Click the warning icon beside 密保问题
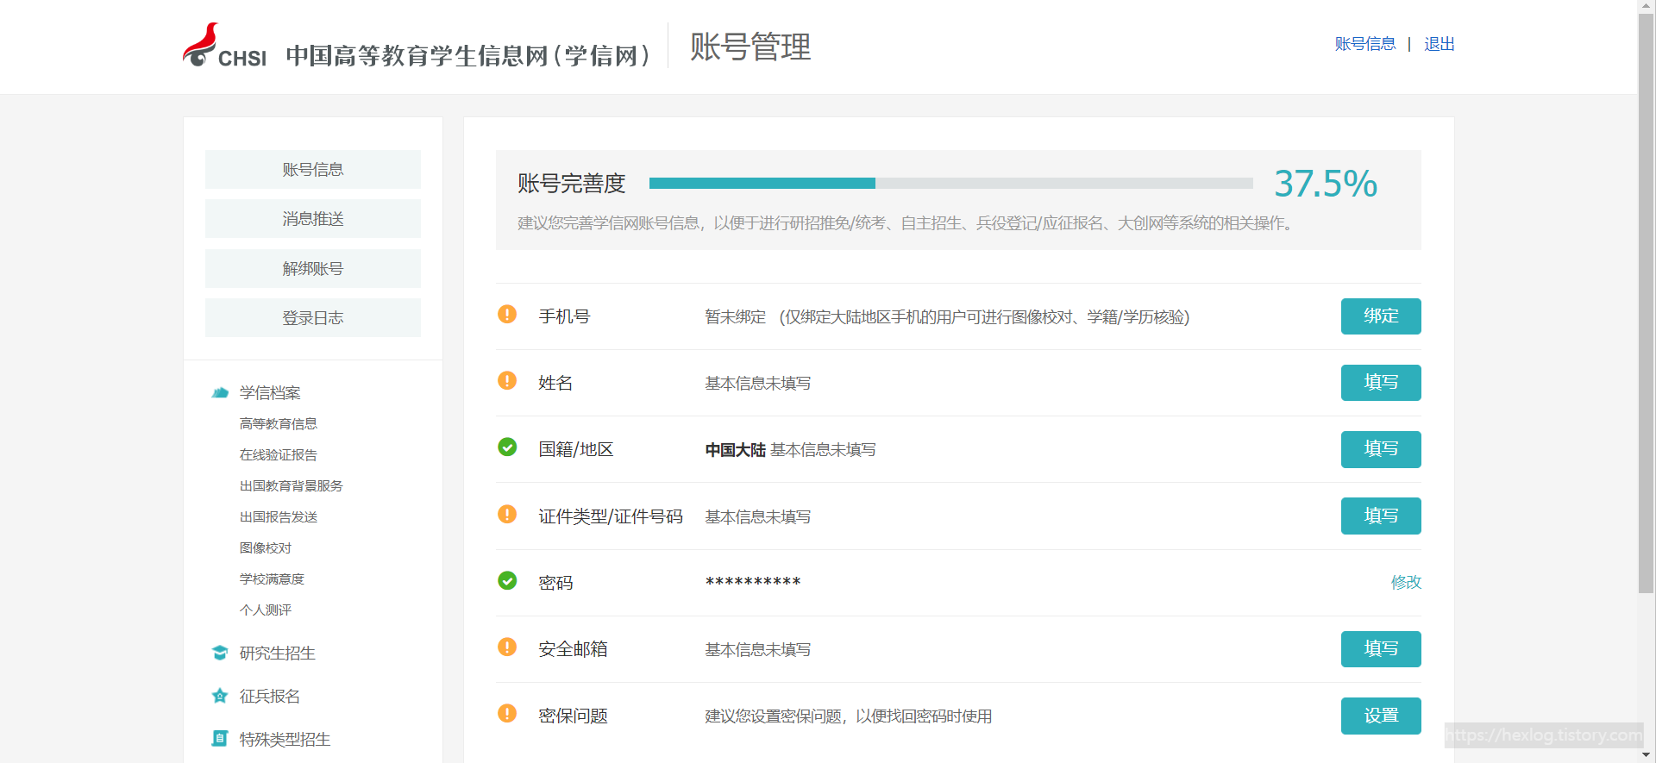This screenshot has width=1656, height=763. pyautogui.click(x=507, y=713)
